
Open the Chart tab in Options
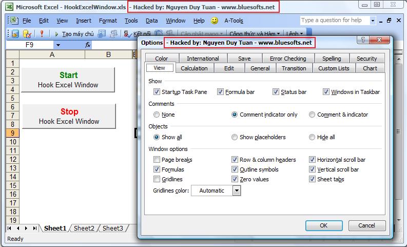(x=370, y=68)
